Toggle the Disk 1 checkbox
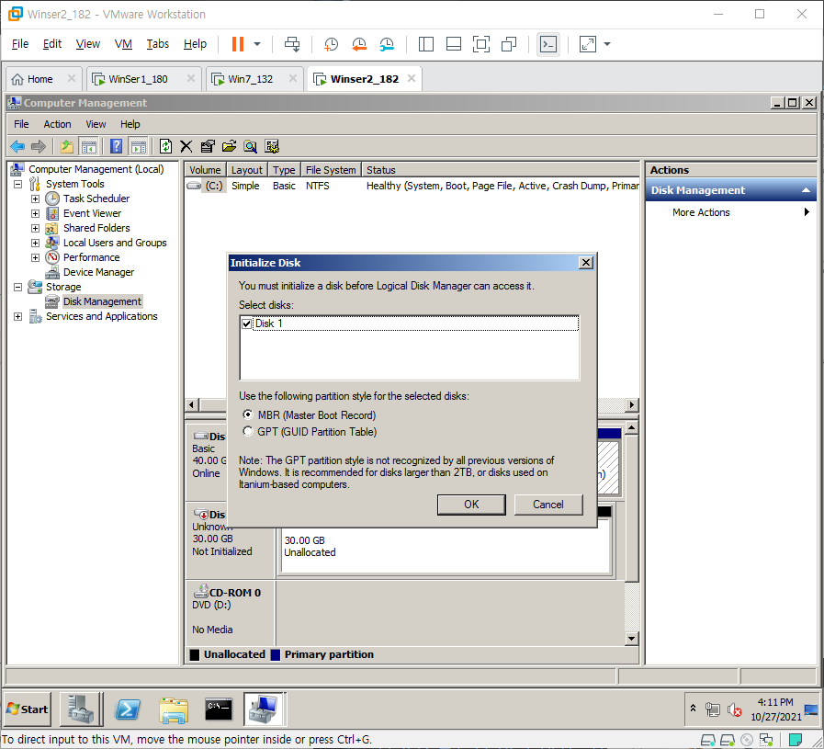Viewport: 824px width, 749px height. pos(246,323)
